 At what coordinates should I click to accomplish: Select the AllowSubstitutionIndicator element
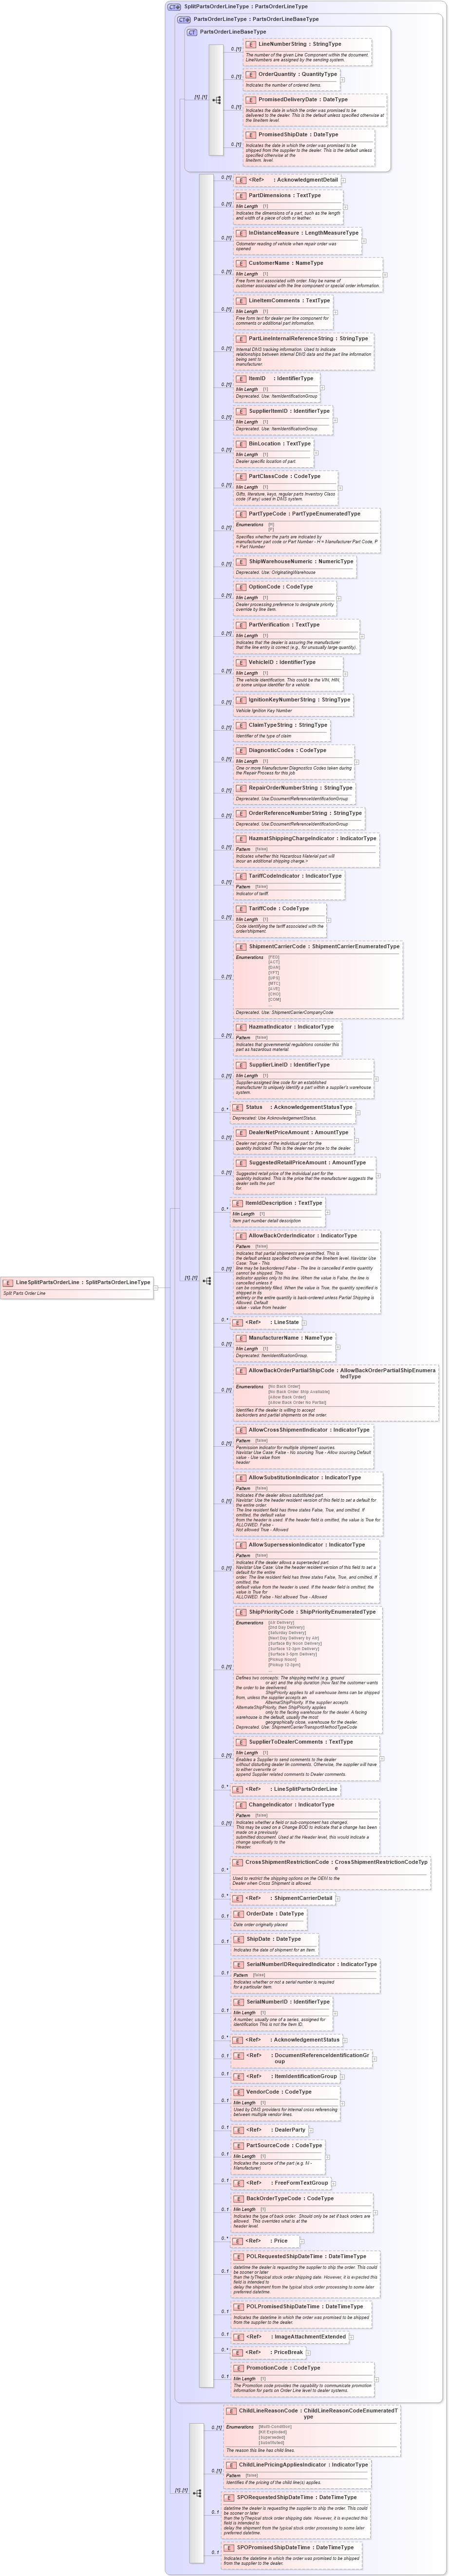308,1503
